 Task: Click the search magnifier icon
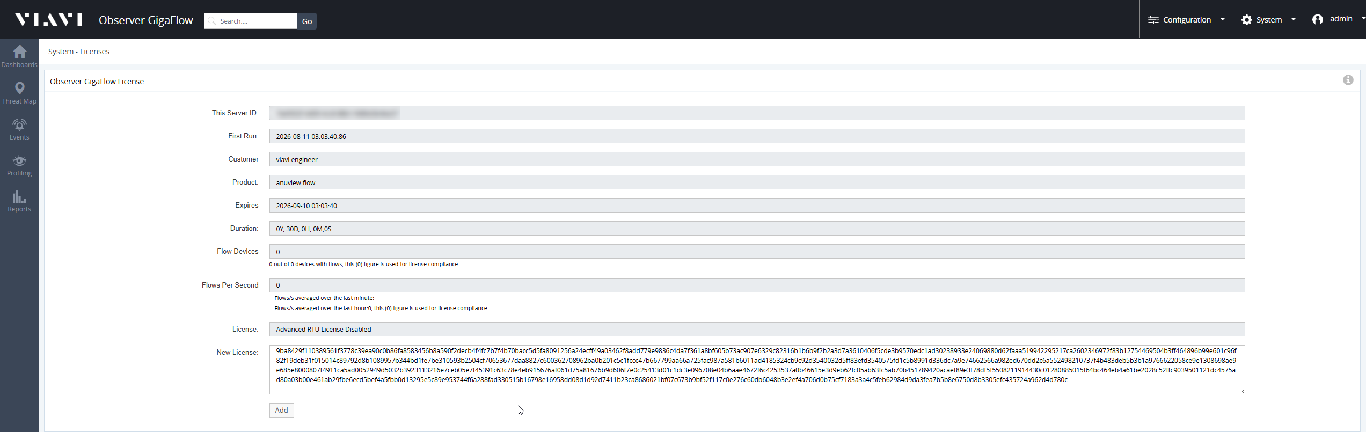212,21
